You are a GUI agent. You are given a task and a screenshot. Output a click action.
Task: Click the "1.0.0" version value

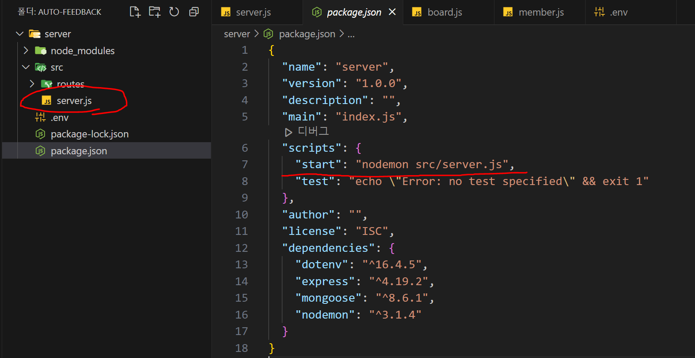click(379, 84)
